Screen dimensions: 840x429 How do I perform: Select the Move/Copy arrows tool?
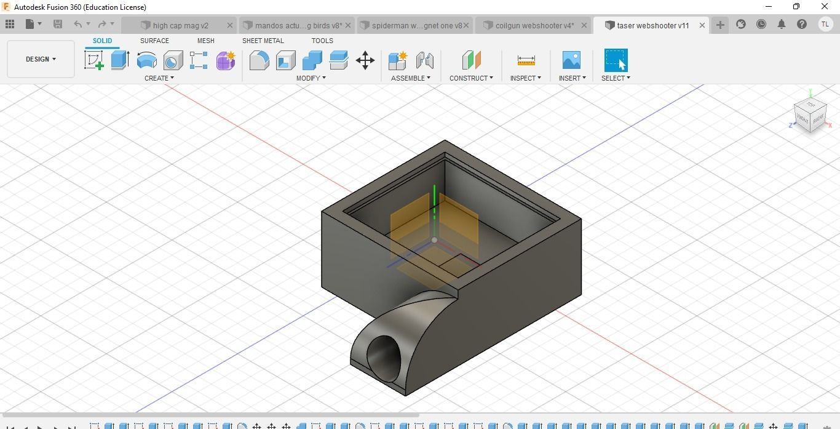tap(365, 60)
